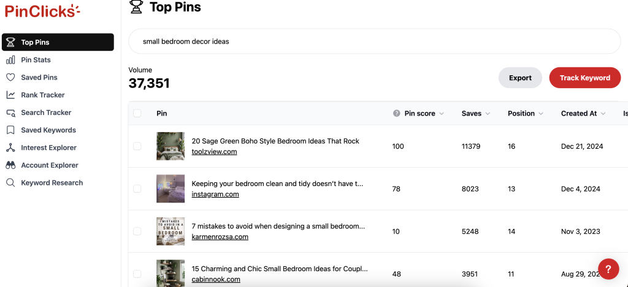The image size is (628, 287).
Task: Focus the small bedroom decor ideas search field
Action: pyautogui.click(x=375, y=41)
